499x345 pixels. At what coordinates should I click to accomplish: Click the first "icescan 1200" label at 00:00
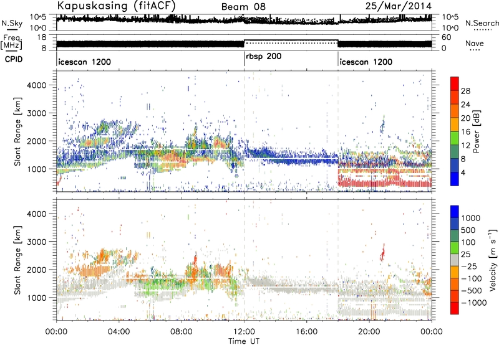85,62
